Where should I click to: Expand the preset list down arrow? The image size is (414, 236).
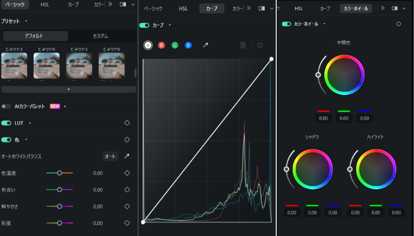pyautogui.click(x=67, y=89)
